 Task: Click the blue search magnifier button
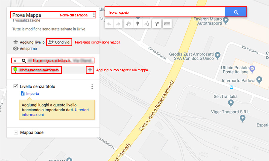[236, 12]
